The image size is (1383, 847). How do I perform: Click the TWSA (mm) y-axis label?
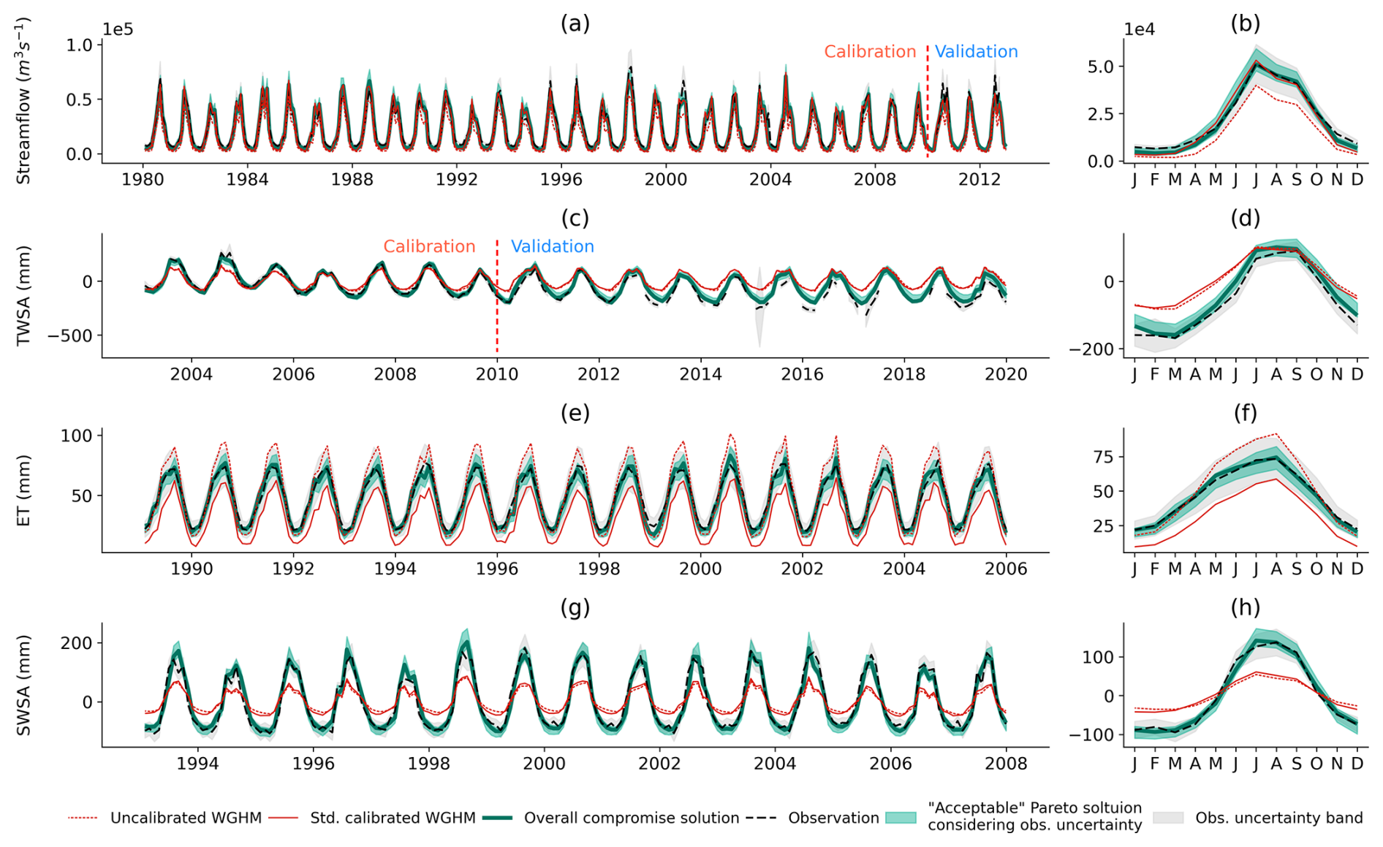23,295
